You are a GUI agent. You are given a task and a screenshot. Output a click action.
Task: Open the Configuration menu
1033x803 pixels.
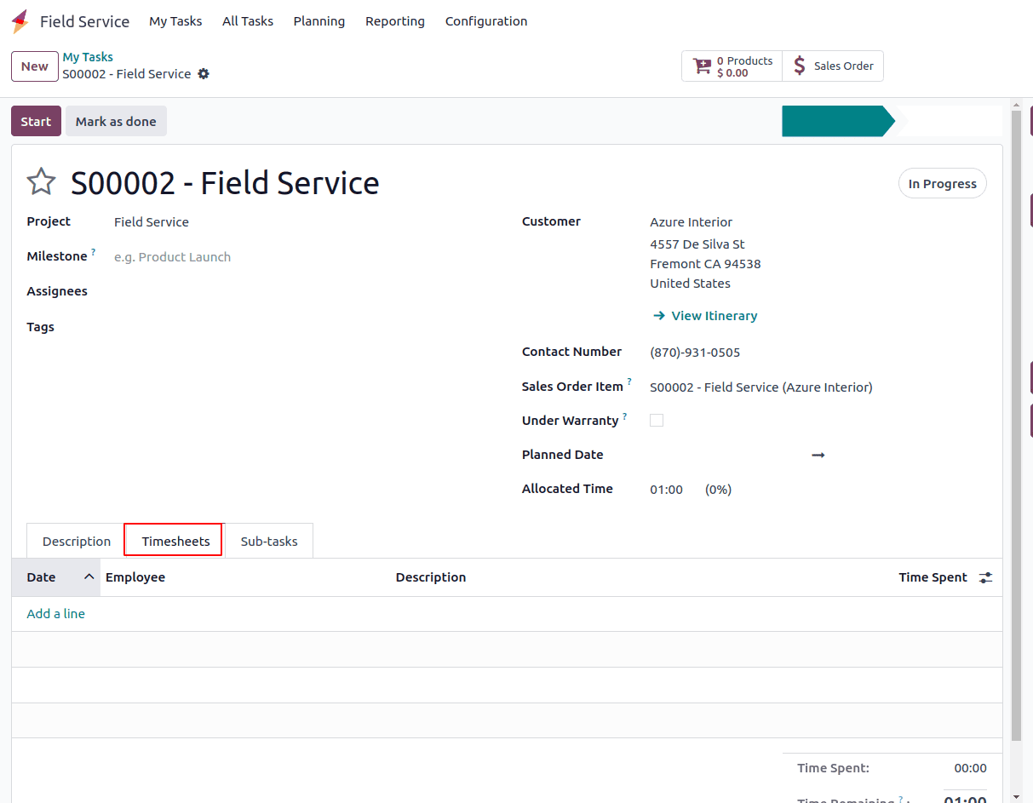coord(485,21)
